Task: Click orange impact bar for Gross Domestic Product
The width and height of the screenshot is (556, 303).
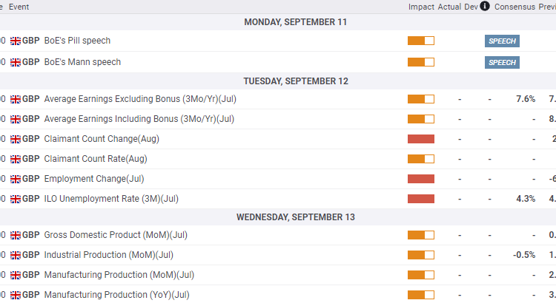Action: (x=420, y=235)
